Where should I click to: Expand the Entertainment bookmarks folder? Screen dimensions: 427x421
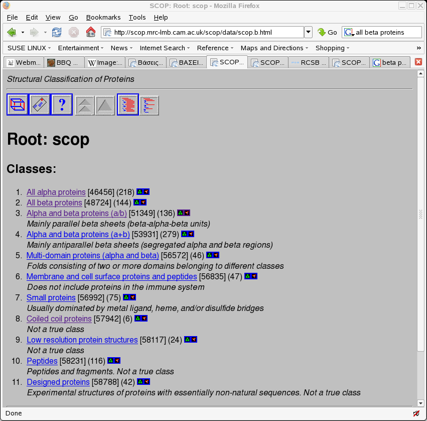[x=81, y=48]
